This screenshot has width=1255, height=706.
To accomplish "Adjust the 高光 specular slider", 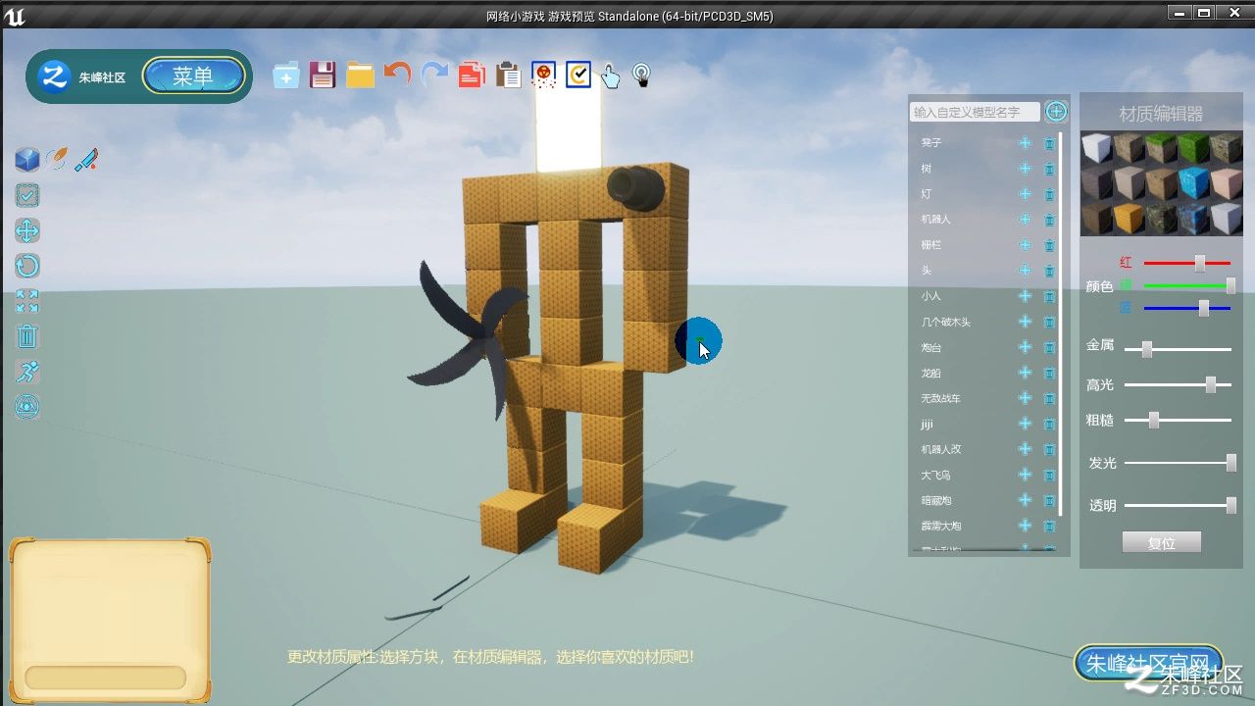I will coord(1178,384).
